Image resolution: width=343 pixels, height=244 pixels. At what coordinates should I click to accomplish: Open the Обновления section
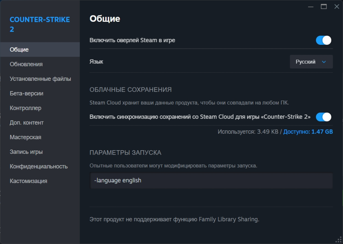point(26,64)
